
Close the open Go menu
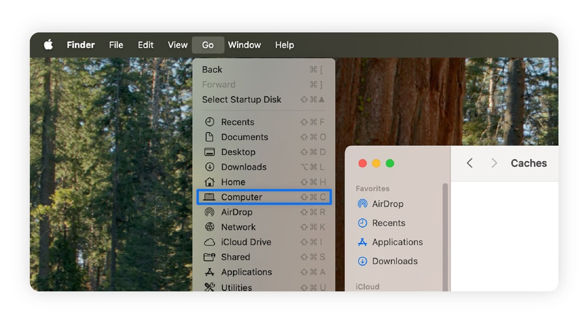(208, 45)
